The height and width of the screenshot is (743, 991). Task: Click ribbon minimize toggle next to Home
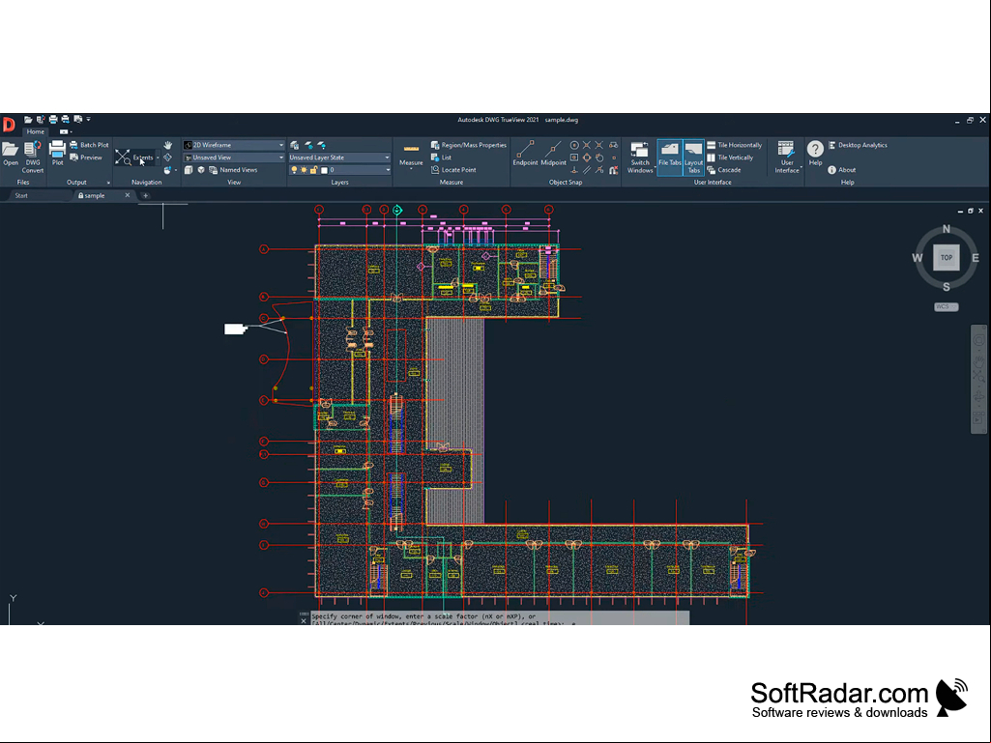[x=65, y=131]
